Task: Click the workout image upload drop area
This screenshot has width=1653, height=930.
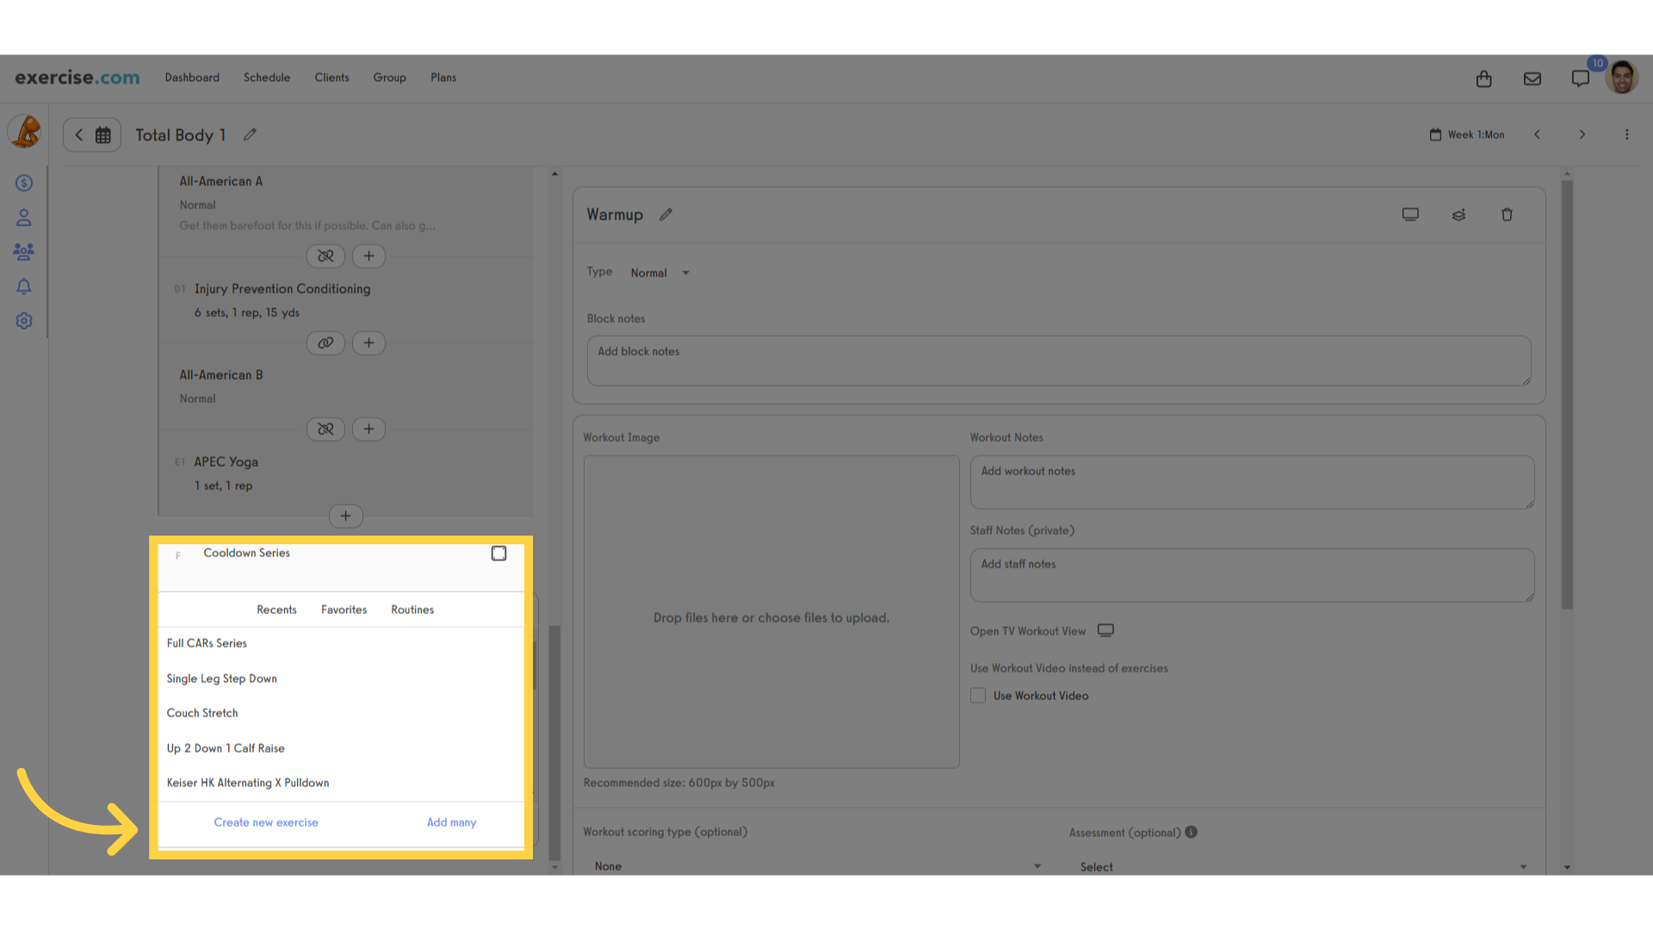Action: click(771, 611)
